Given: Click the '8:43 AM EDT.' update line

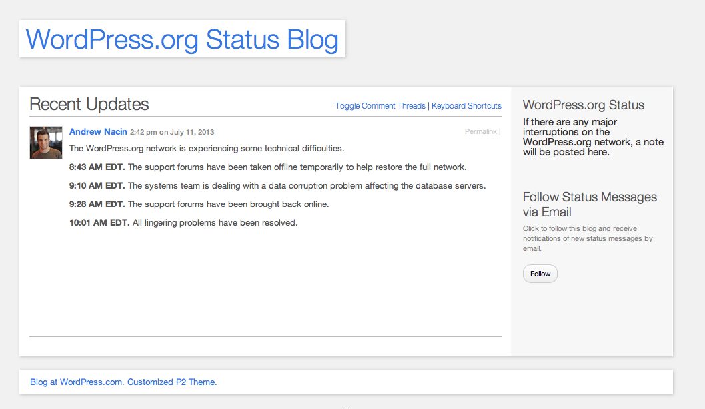Looking at the screenshot, I should (x=267, y=167).
